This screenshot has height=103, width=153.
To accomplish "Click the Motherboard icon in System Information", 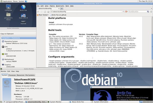I will pos(3,59).
